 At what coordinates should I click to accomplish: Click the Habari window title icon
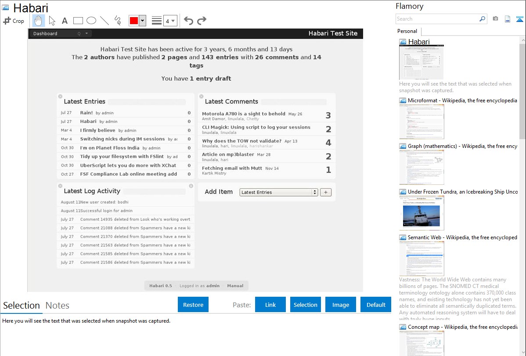coord(5,7)
